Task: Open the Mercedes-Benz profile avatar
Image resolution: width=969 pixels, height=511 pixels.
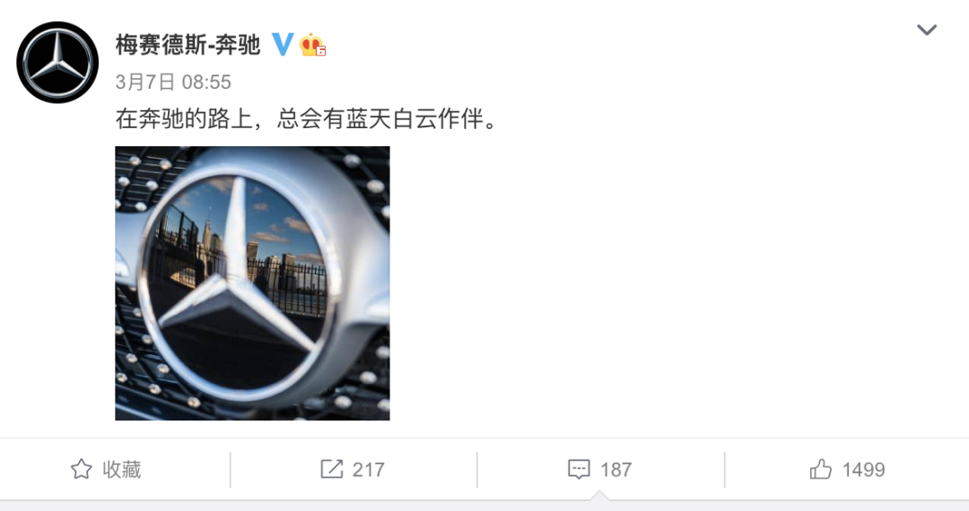Action: (57, 63)
